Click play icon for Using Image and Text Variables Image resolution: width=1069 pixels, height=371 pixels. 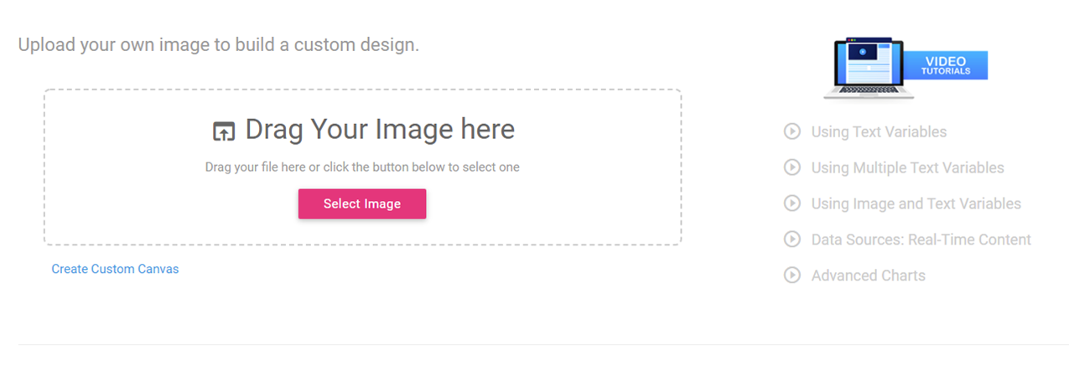(x=791, y=204)
